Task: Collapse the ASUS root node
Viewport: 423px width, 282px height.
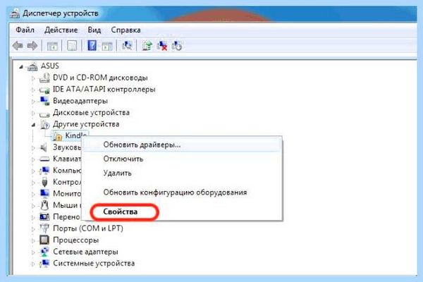Action: [x=21, y=67]
